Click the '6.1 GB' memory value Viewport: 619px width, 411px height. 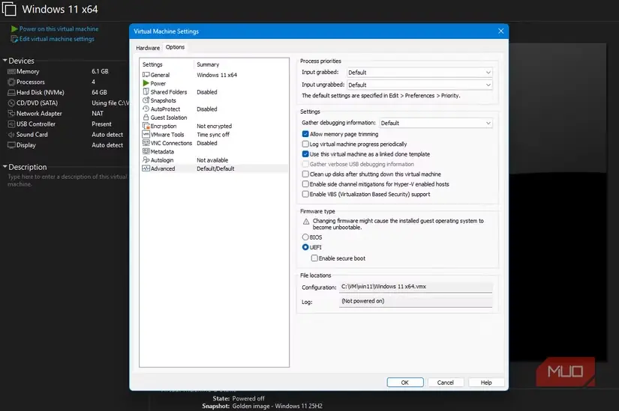100,71
